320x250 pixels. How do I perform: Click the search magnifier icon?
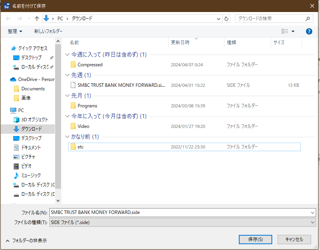coord(308,19)
